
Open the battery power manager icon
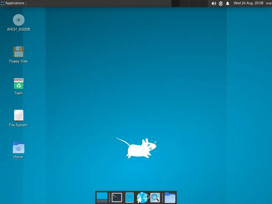tap(221, 3)
